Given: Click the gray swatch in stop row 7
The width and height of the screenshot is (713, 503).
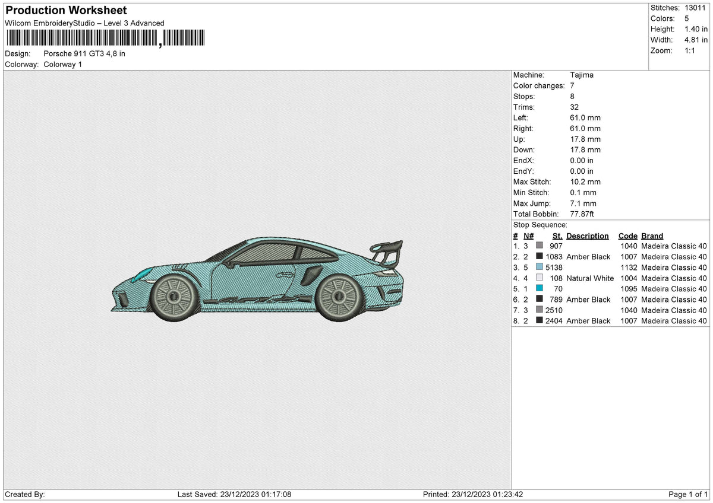Looking at the screenshot, I should click(539, 310).
